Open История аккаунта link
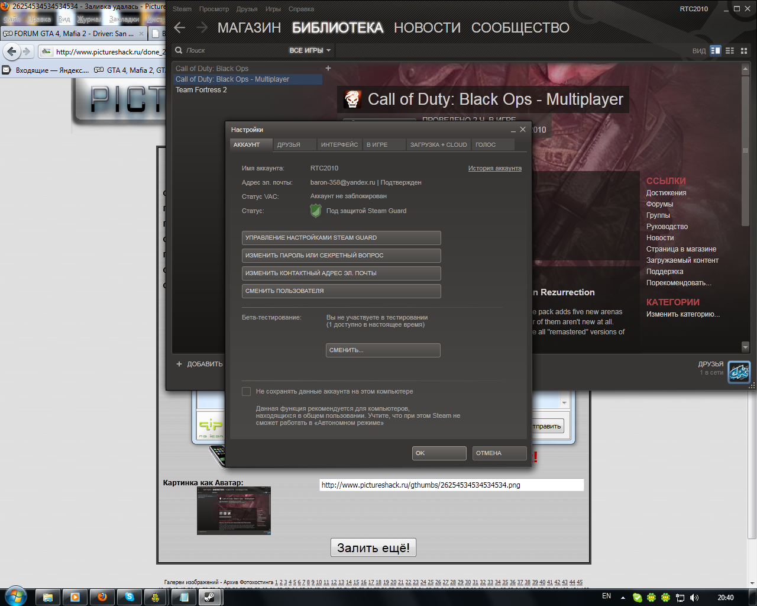The image size is (757, 606). (495, 168)
